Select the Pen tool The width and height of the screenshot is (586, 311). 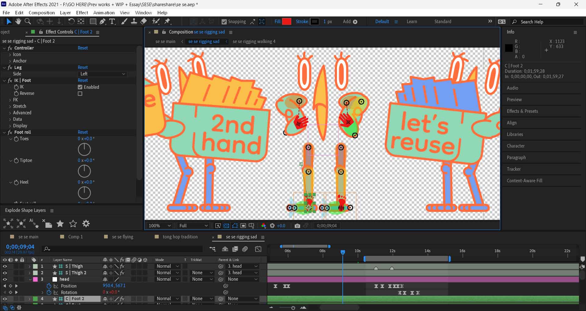tap(103, 21)
